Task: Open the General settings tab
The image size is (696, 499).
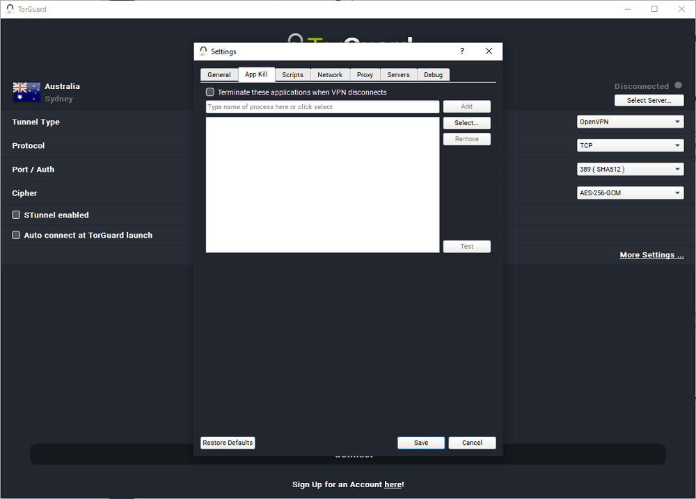Action: tap(219, 75)
